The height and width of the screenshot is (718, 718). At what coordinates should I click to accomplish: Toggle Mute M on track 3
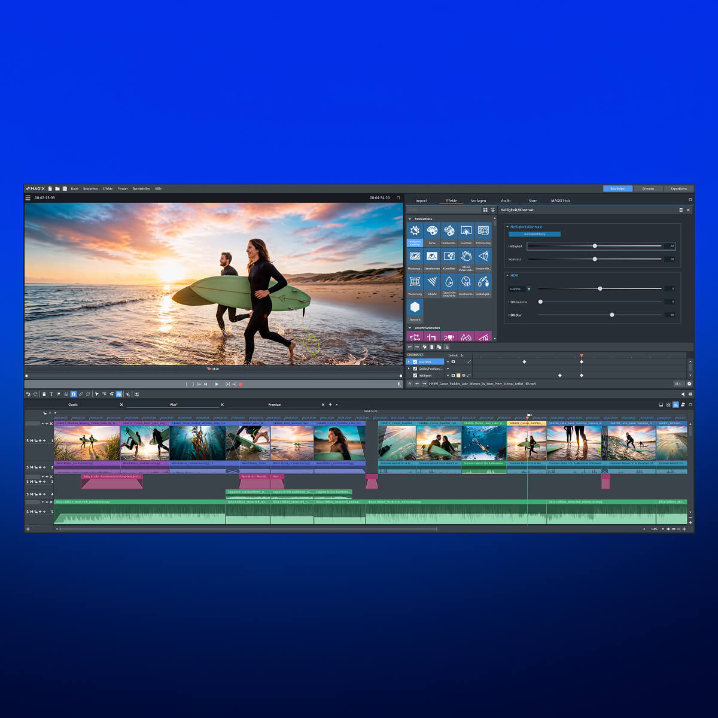click(x=31, y=482)
